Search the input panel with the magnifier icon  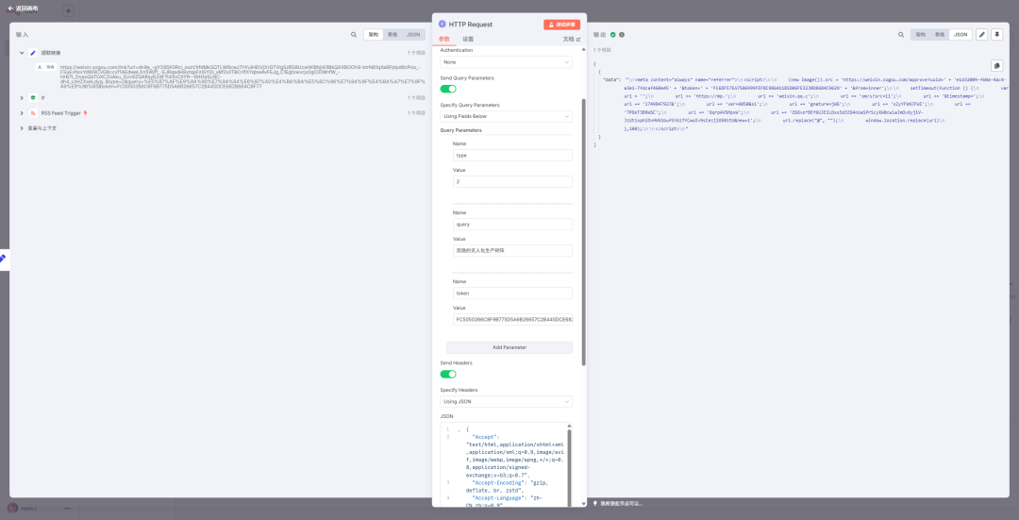tap(354, 35)
